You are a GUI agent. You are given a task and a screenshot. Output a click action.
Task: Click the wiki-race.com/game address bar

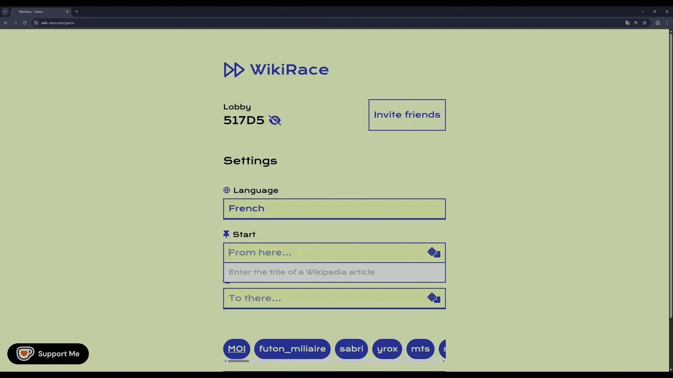58,23
